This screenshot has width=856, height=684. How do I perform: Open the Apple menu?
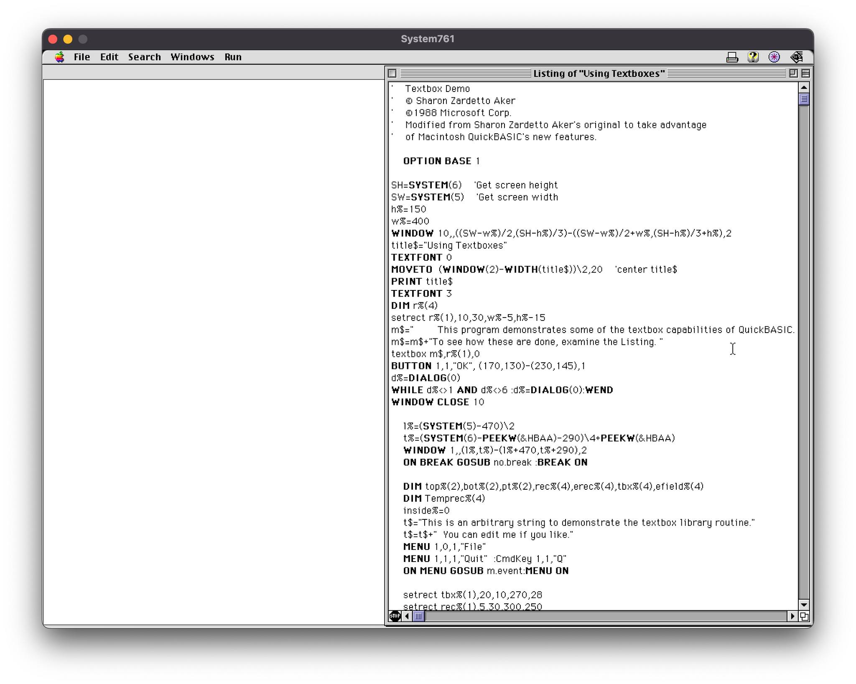(x=60, y=57)
